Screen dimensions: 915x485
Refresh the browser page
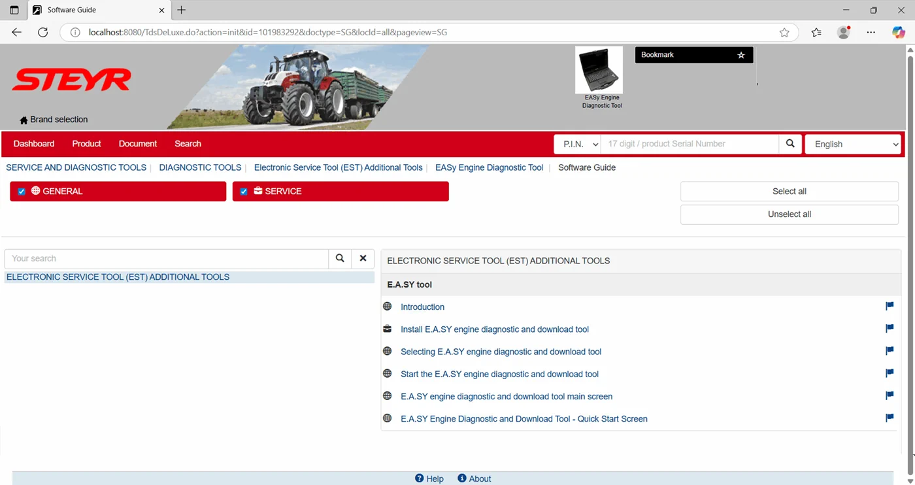[x=43, y=32]
